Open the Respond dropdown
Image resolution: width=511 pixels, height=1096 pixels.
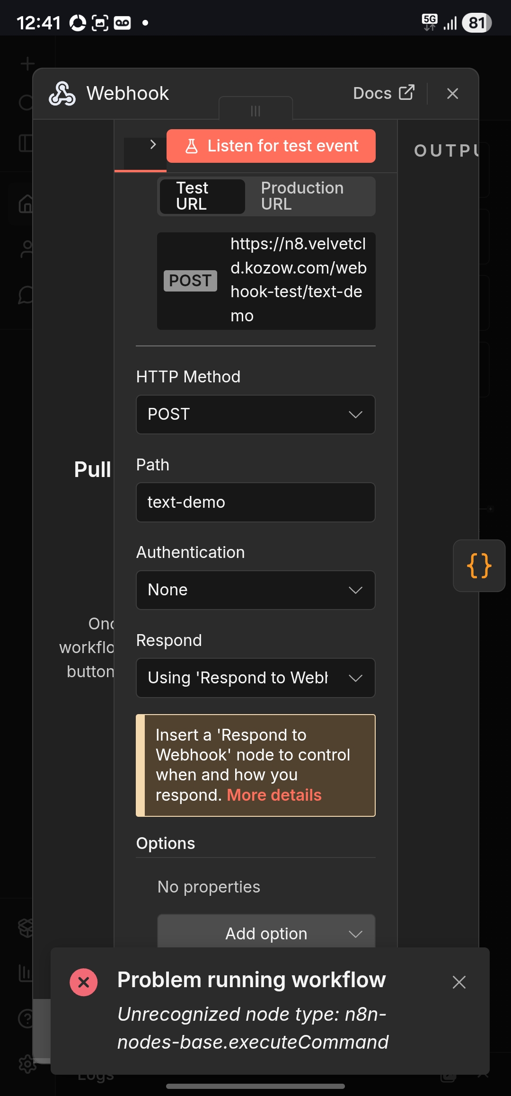pyautogui.click(x=255, y=678)
